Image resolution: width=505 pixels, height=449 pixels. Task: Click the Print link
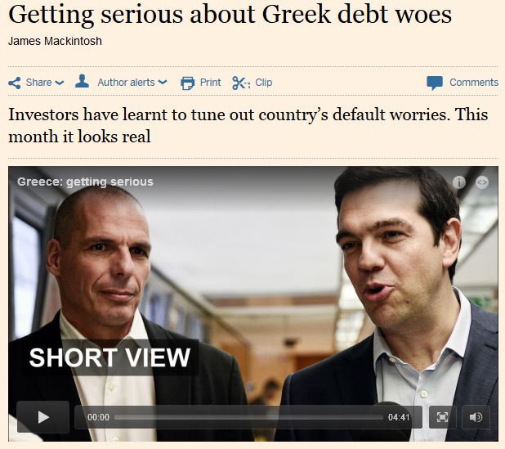pyautogui.click(x=210, y=83)
